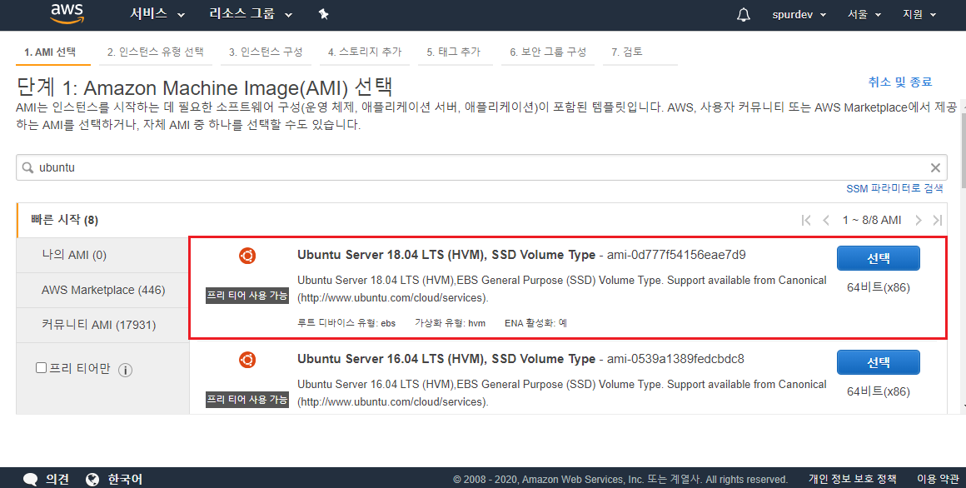This screenshot has width=966, height=488.
Task: Open the spurdev account dropdown
Action: pos(799,15)
